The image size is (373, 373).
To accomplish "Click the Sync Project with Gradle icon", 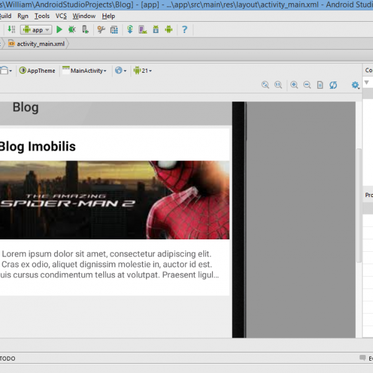I will [130, 29].
